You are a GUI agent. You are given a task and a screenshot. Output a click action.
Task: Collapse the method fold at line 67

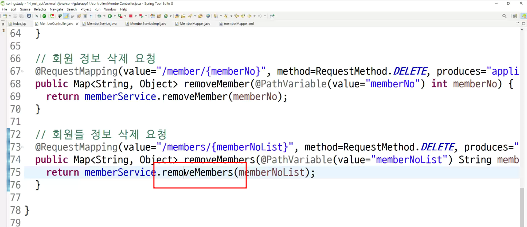[x=22, y=71]
